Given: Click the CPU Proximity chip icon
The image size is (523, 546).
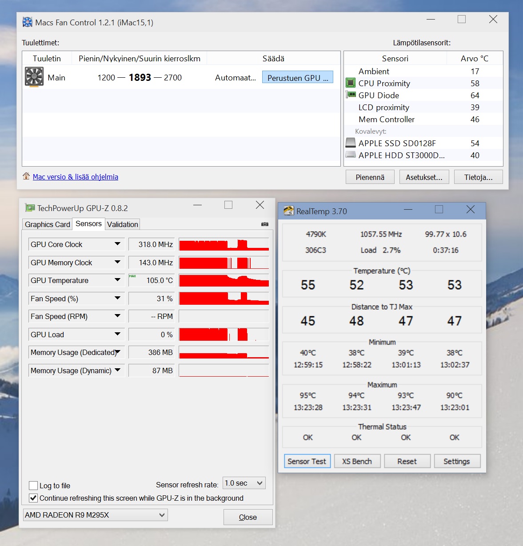Looking at the screenshot, I should (x=351, y=83).
